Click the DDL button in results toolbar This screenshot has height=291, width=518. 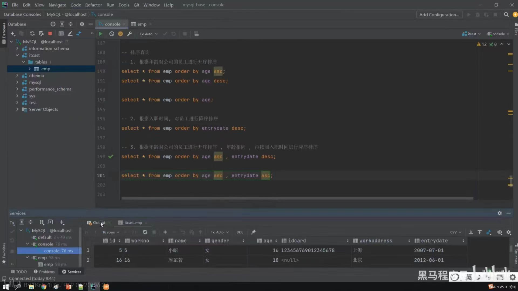(x=240, y=232)
